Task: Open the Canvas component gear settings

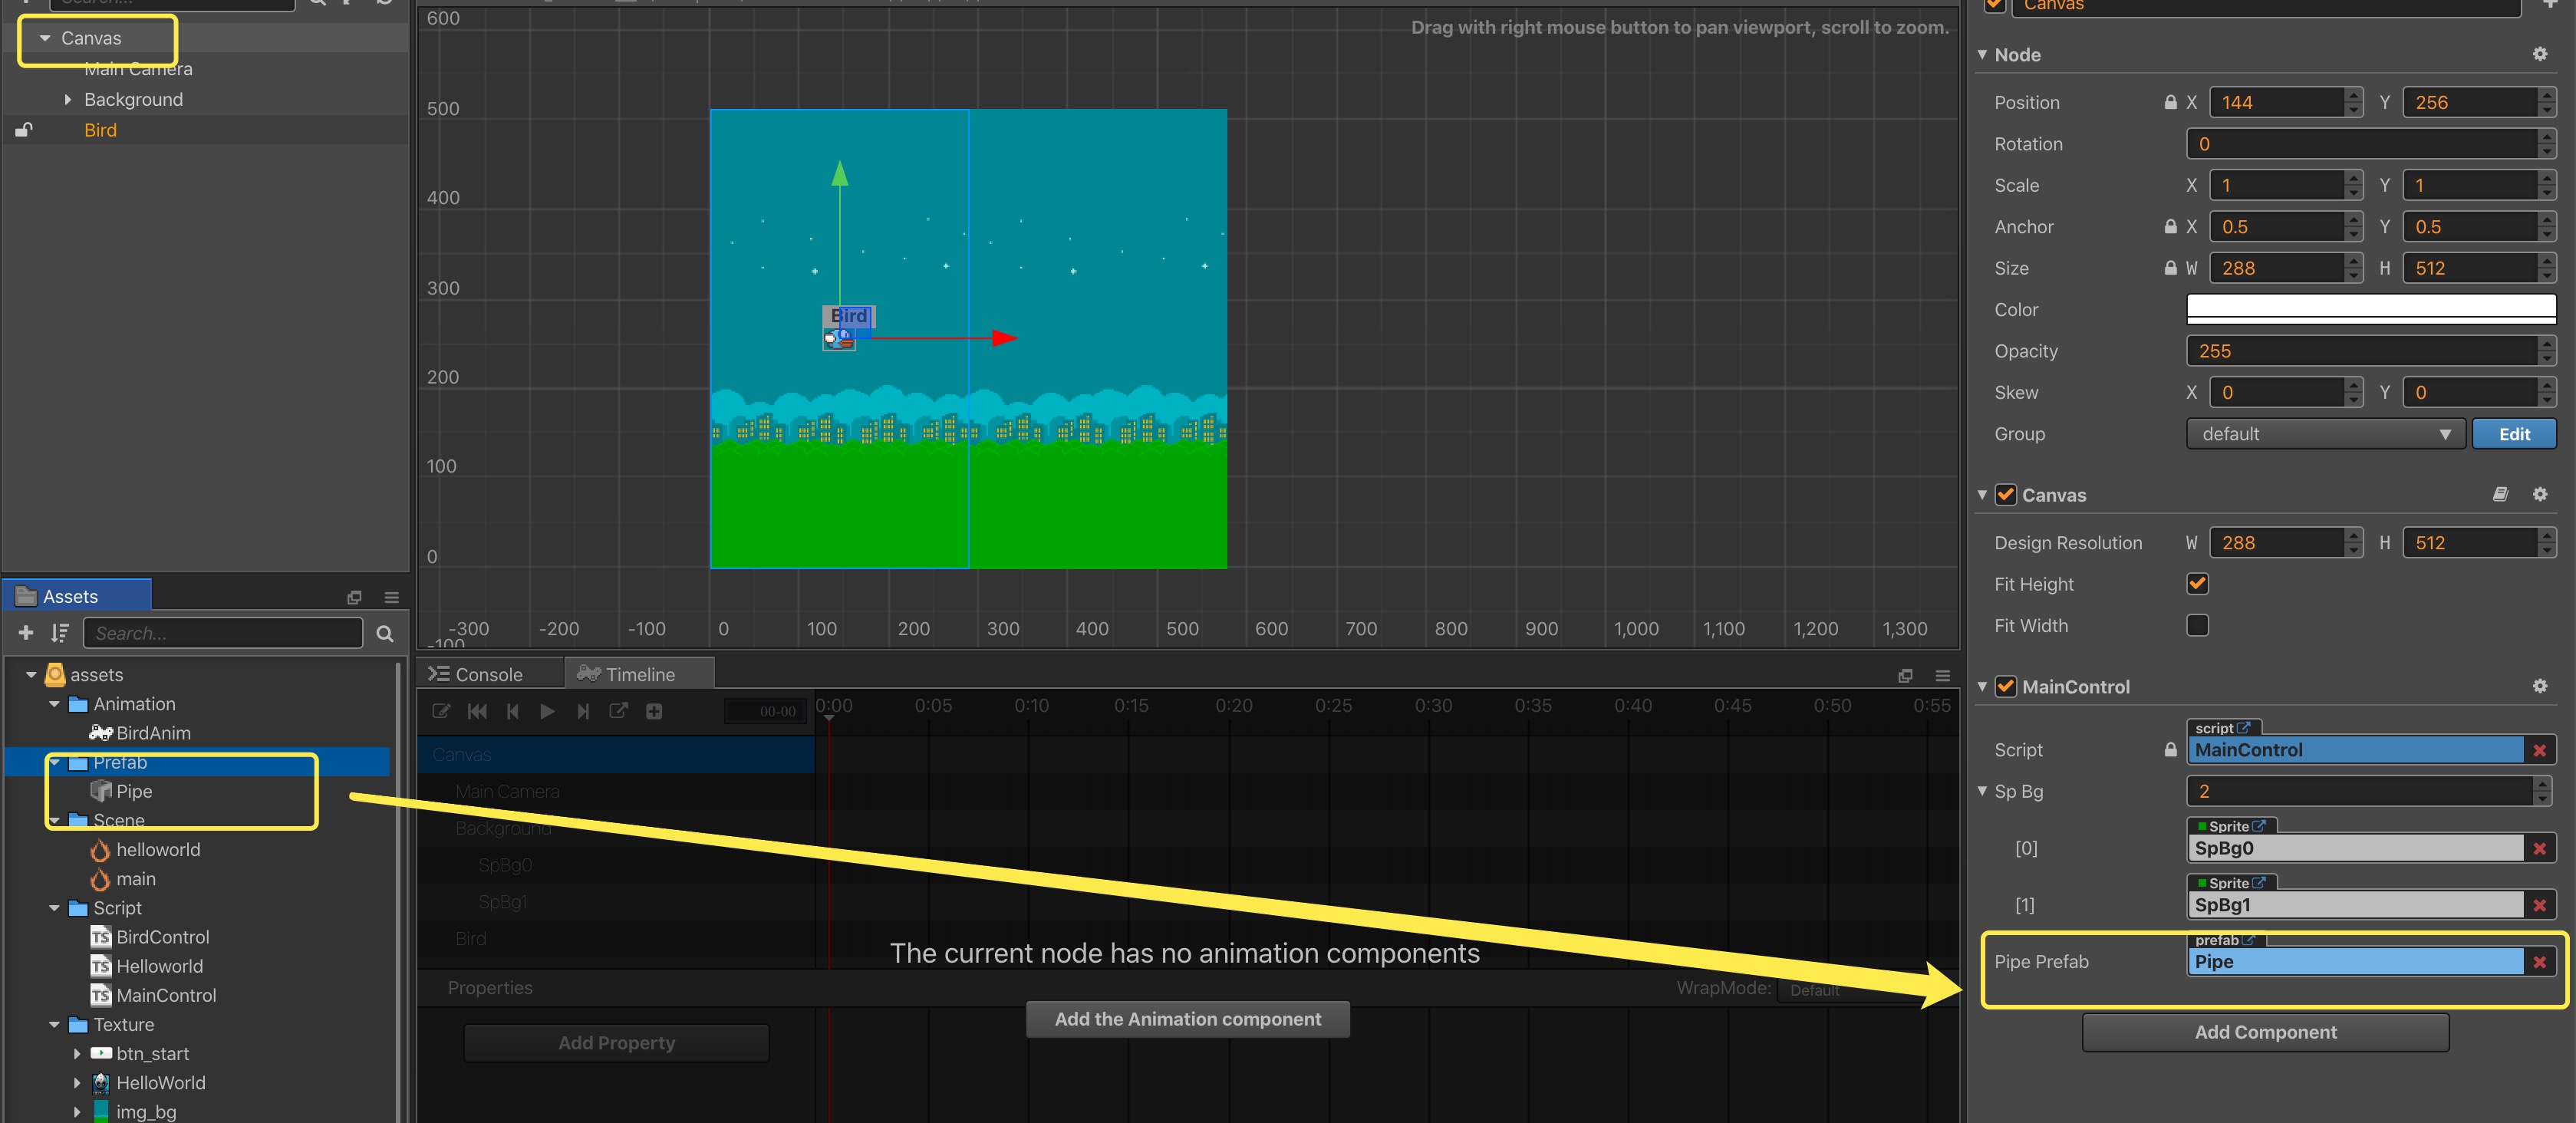Action: coord(2540,494)
